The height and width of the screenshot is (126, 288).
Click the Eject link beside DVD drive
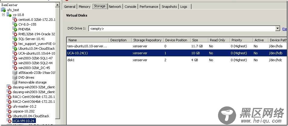point(284,29)
